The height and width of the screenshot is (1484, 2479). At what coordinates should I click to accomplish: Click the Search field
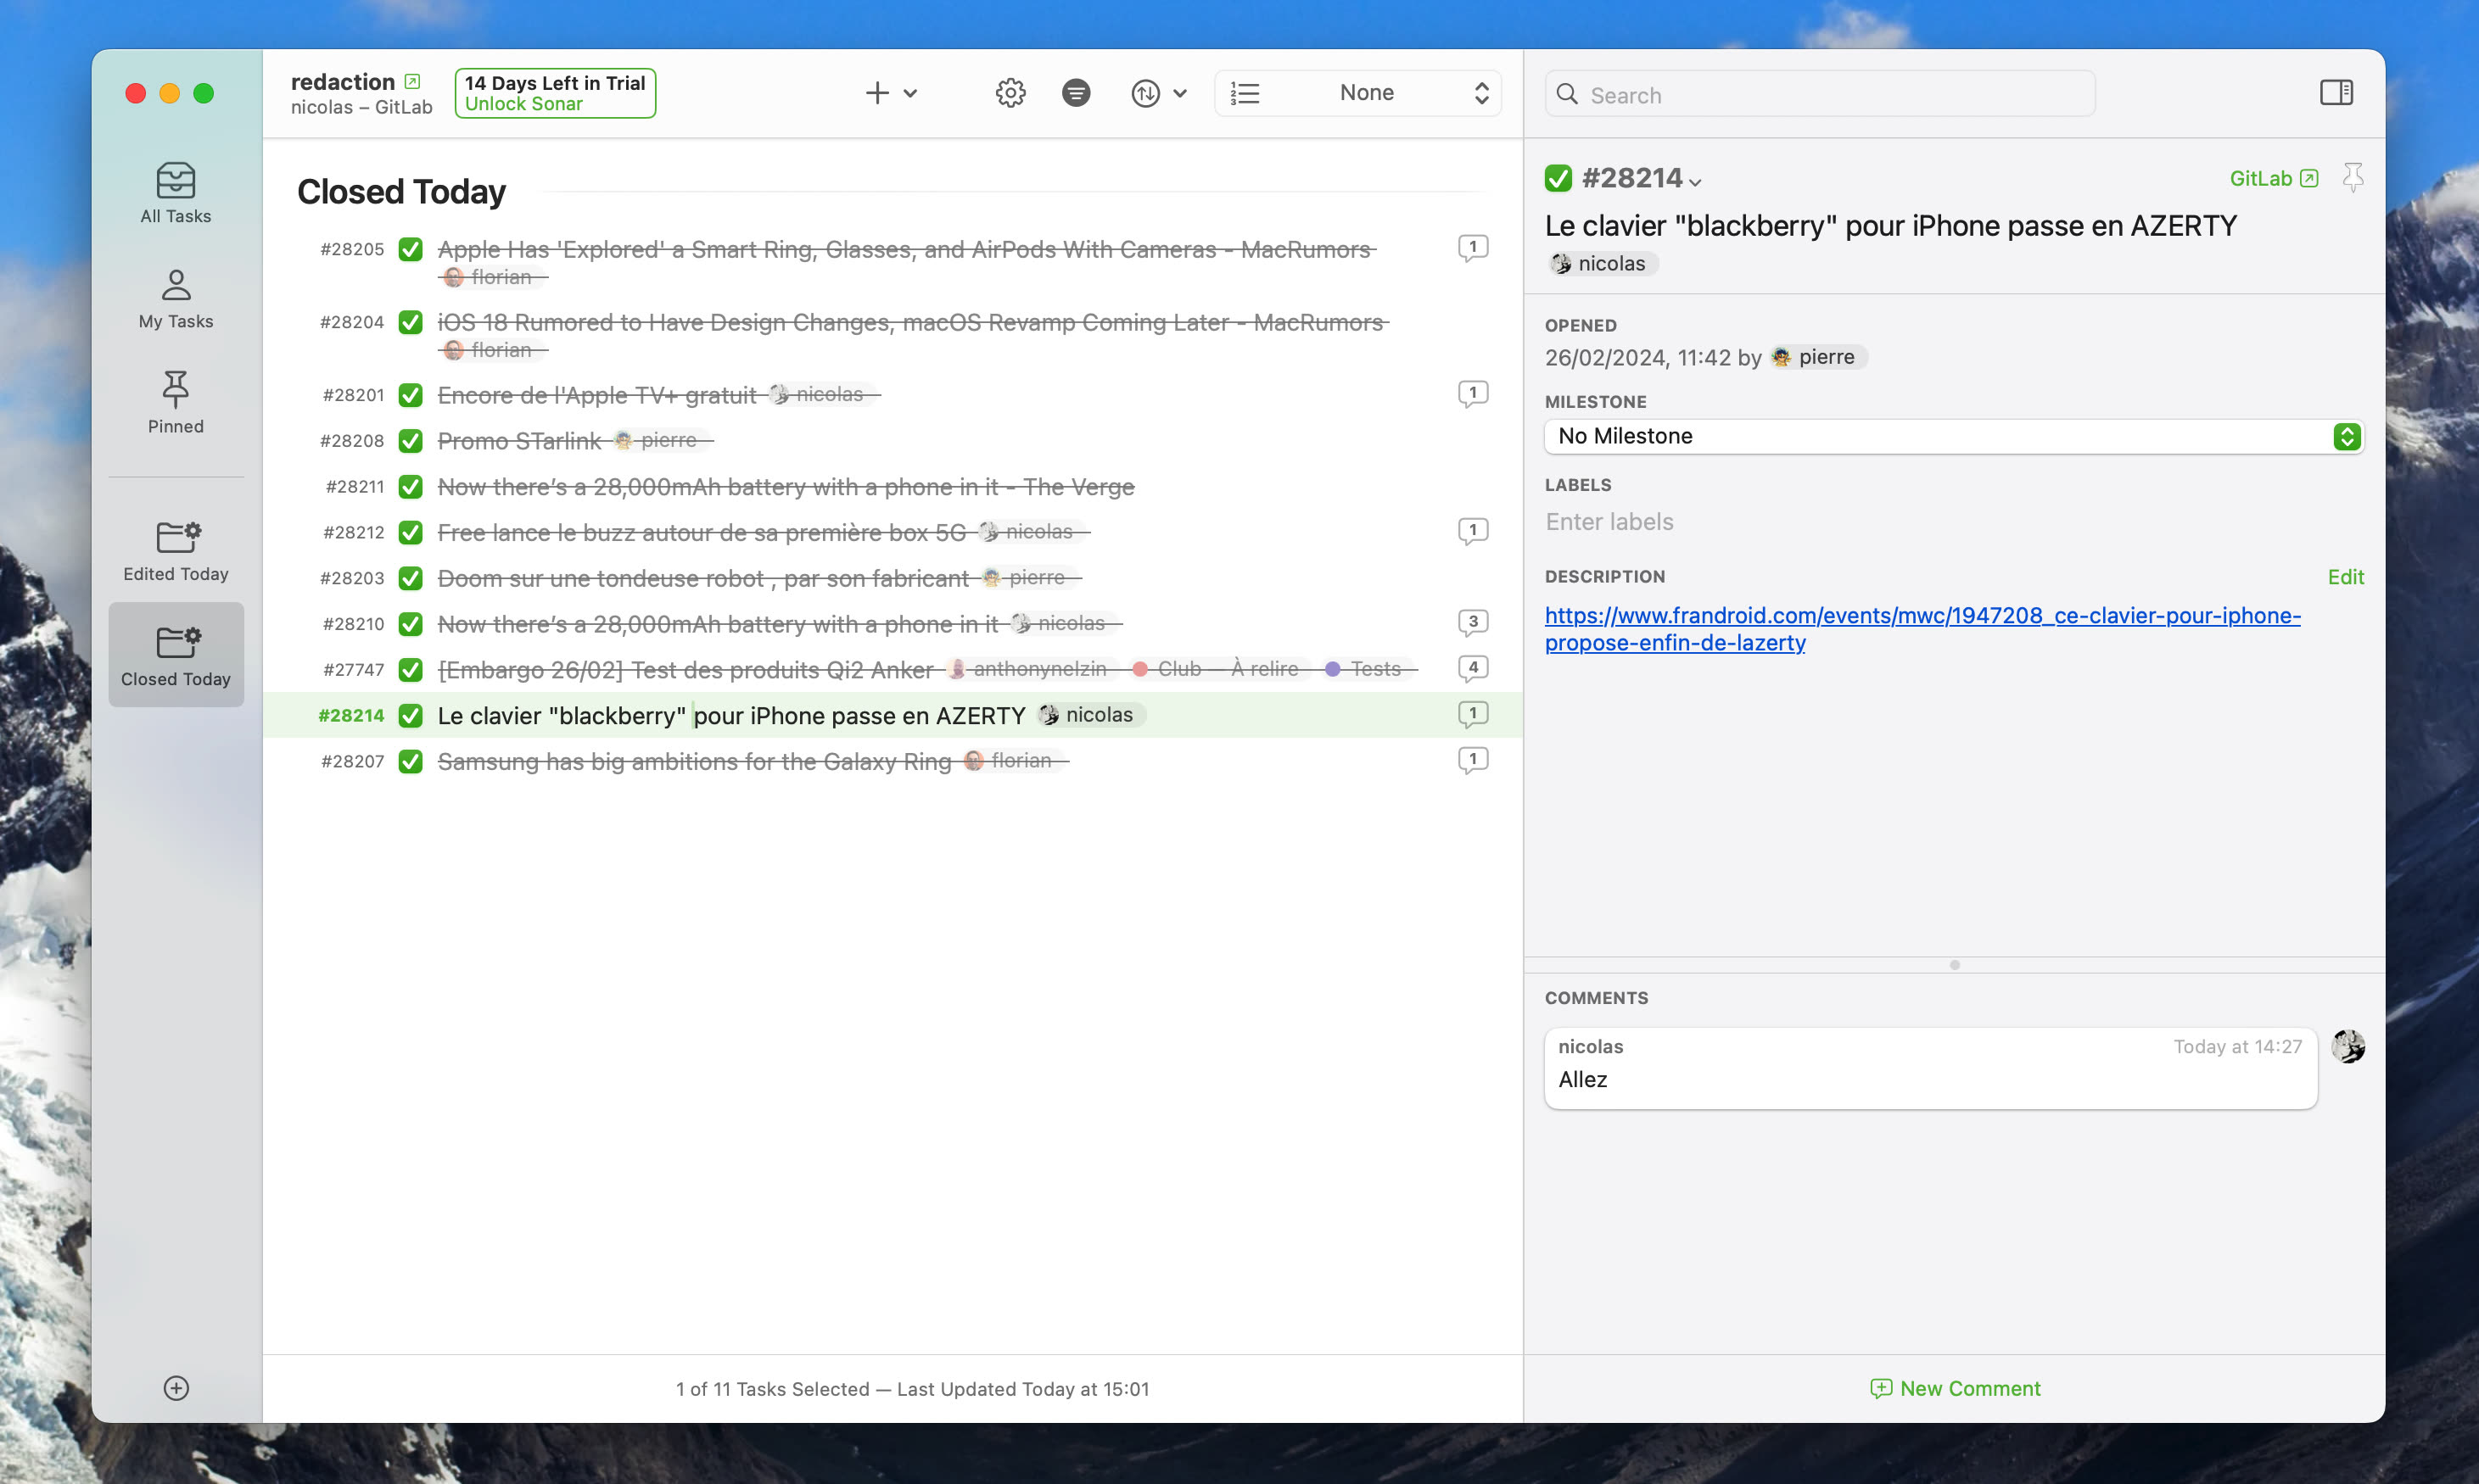click(1820, 94)
